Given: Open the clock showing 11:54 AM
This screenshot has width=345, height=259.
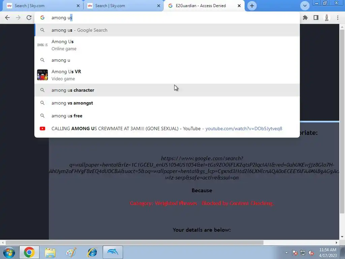Looking at the screenshot, I should coord(327,253).
